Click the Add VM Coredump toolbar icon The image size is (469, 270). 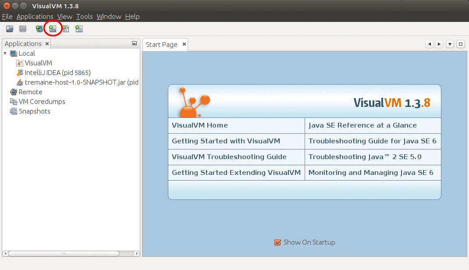pyautogui.click(x=66, y=28)
